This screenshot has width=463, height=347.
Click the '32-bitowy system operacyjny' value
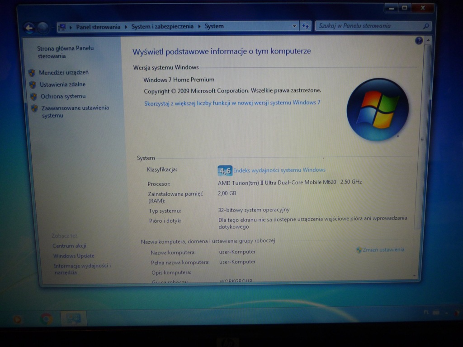pos(254,210)
